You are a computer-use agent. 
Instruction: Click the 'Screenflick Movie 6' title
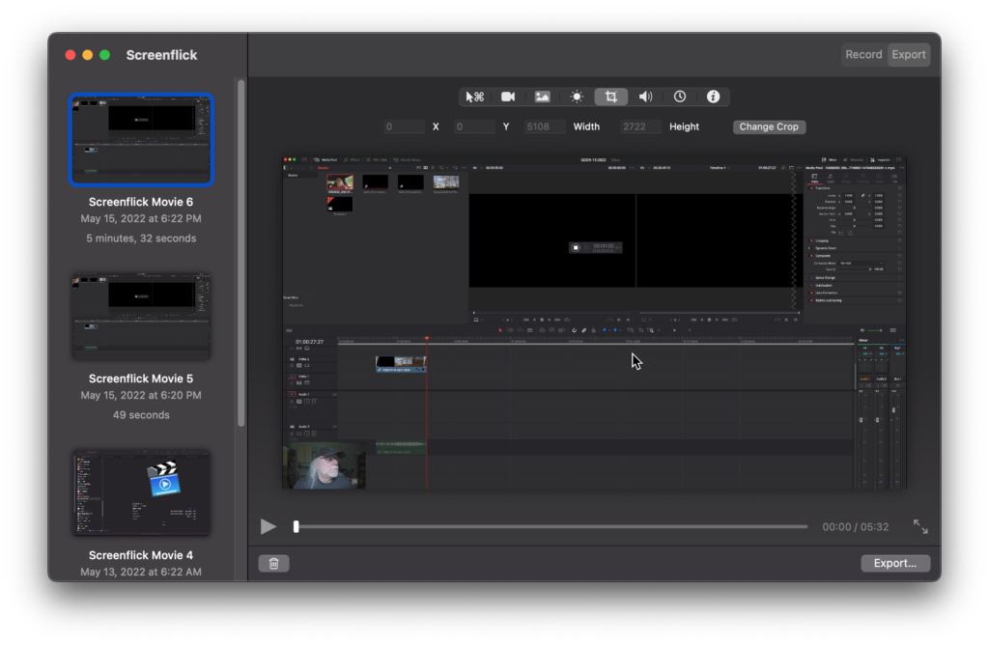[141, 202]
